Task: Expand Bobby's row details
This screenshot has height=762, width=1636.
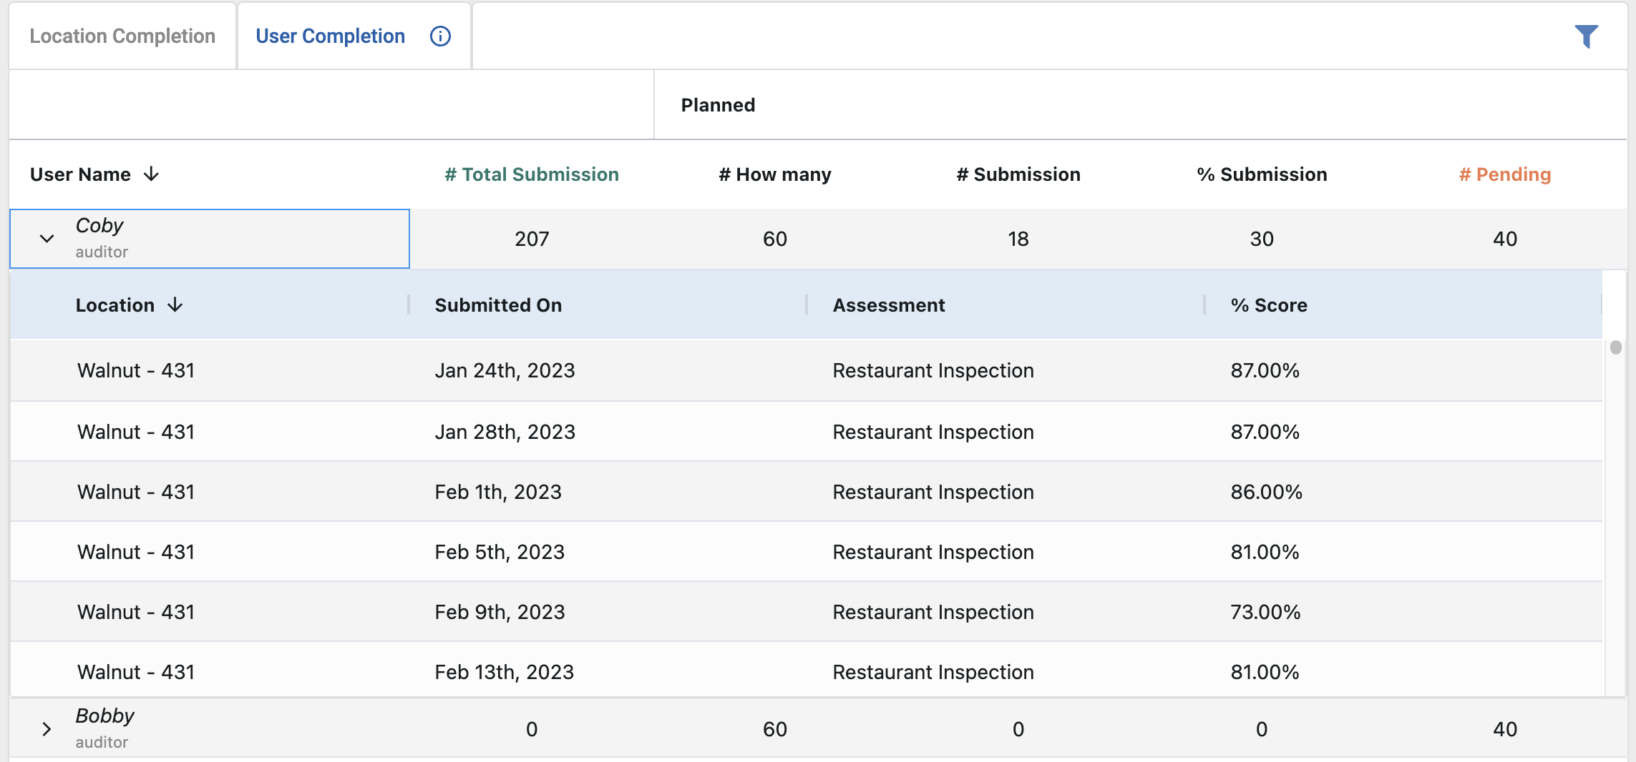Action: coord(47,728)
